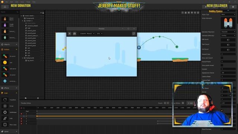This screenshot has height=134, width=238.
Task: Toggle red marker on timeline row 5
Action: [x=22, y=124]
